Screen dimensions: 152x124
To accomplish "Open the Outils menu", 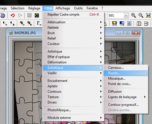I will click(x=78, y=8).
